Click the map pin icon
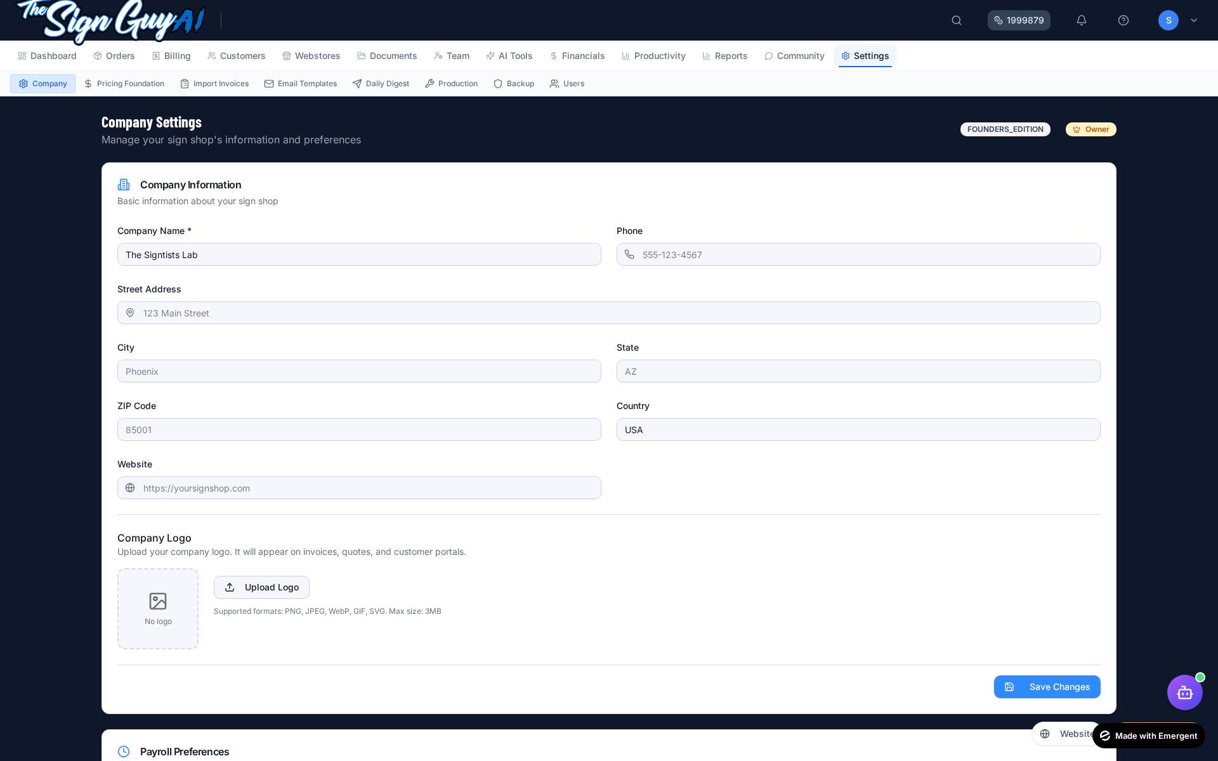 tap(130, 313)
